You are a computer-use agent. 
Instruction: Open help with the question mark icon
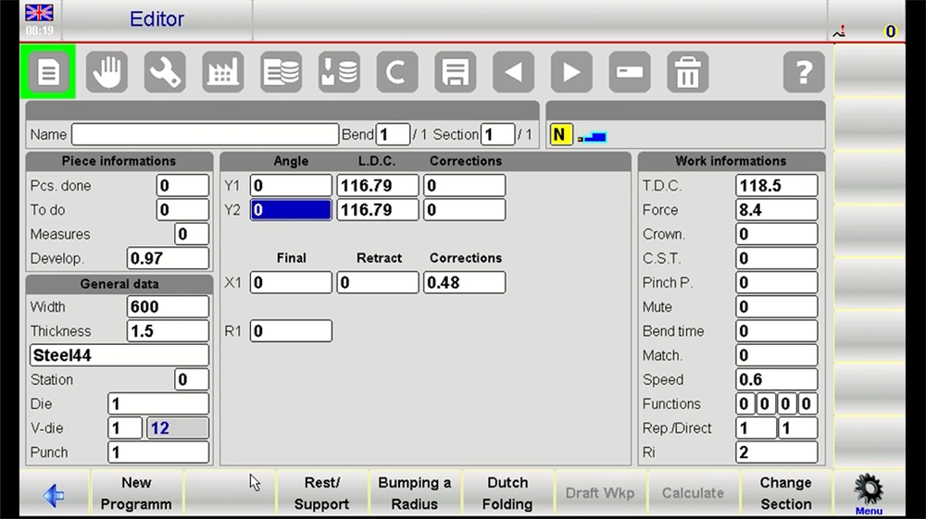803,72
